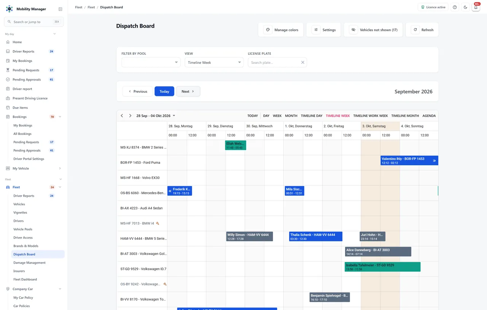
Task: Switch to TIMELINE WORK WEEK view
Action: [x=371, y=115]
